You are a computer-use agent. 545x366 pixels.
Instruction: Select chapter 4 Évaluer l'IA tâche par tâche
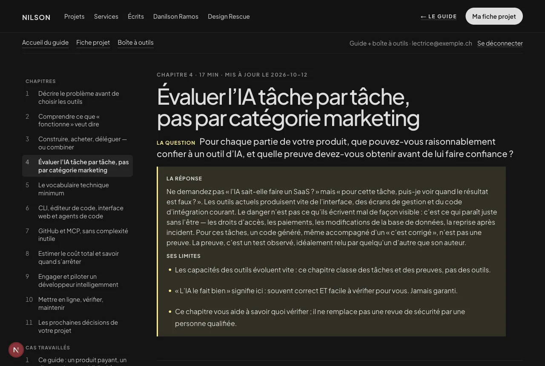click(77, 166)
